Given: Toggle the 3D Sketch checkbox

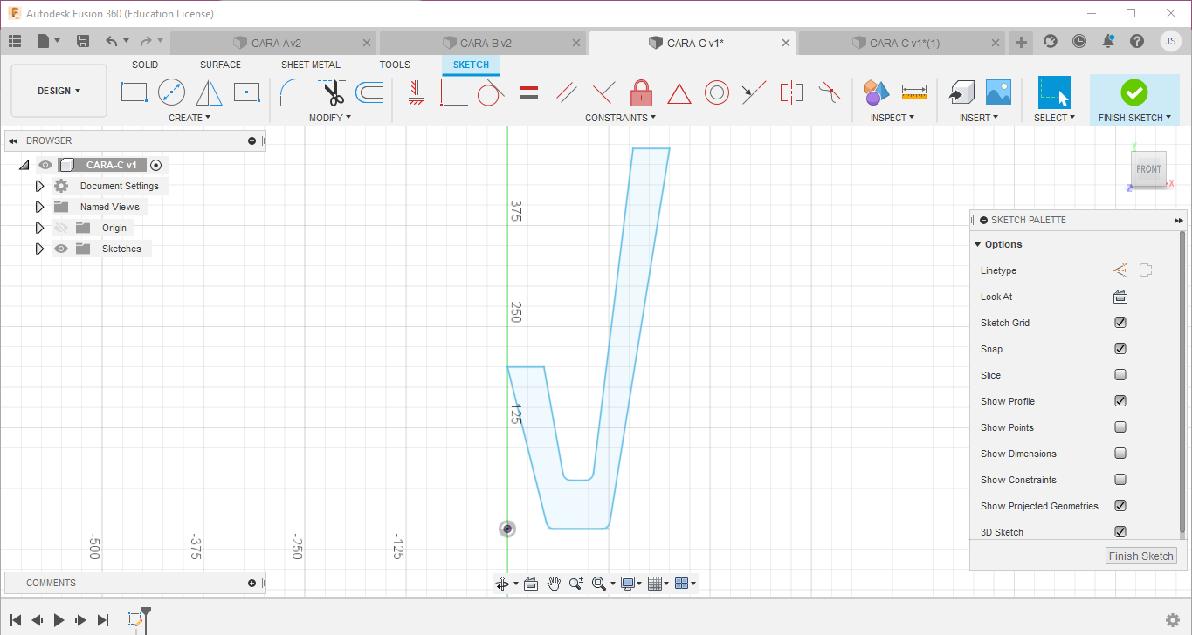Looking at the screenshot, I should click(1120, 532).
